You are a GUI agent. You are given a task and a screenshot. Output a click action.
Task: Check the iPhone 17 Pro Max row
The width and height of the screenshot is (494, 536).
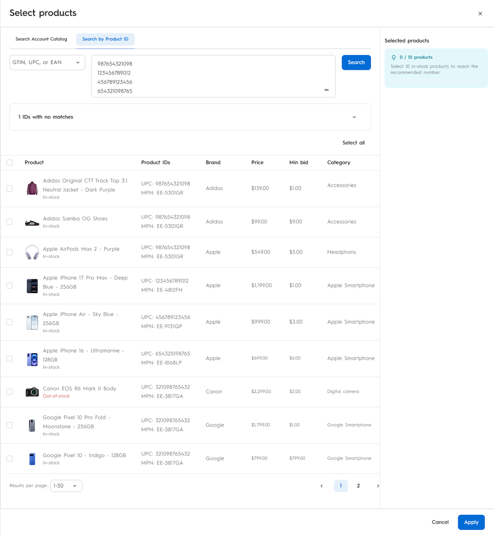tap(10, 286)
